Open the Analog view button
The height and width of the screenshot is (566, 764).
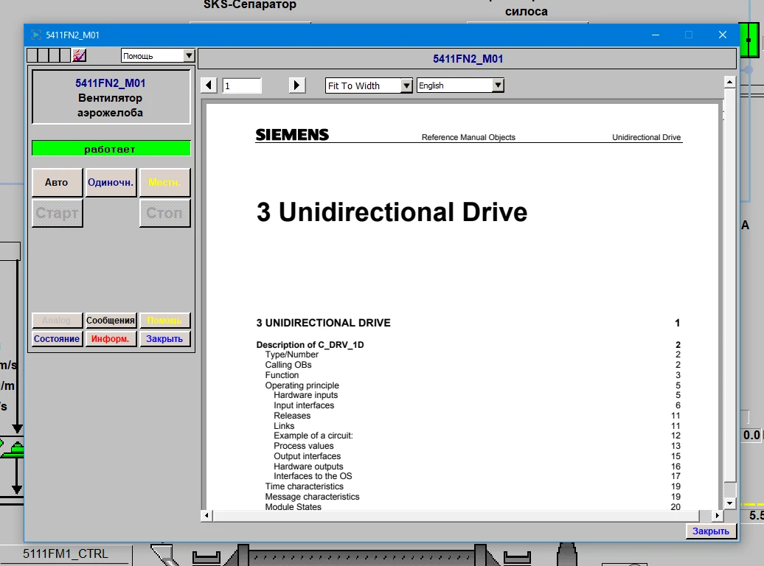[57, 321]
